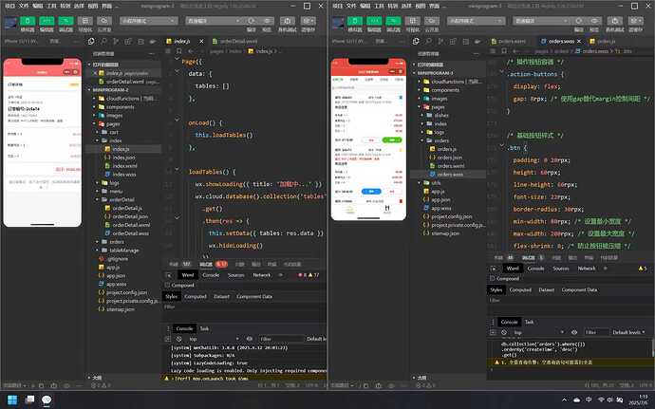
Task: Click the explorer files icon in right window sidebar
Action: point(416,42)
